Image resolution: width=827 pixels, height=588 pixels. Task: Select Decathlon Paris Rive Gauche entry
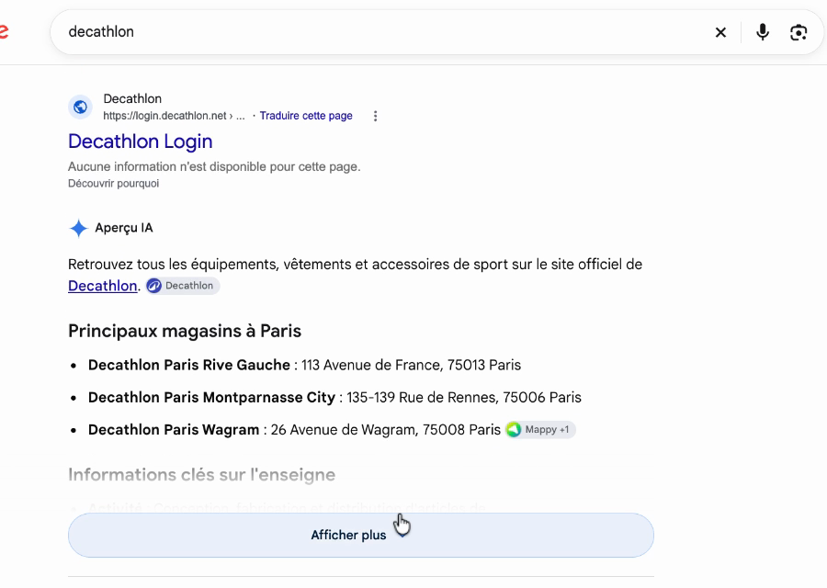click(304, 365)
